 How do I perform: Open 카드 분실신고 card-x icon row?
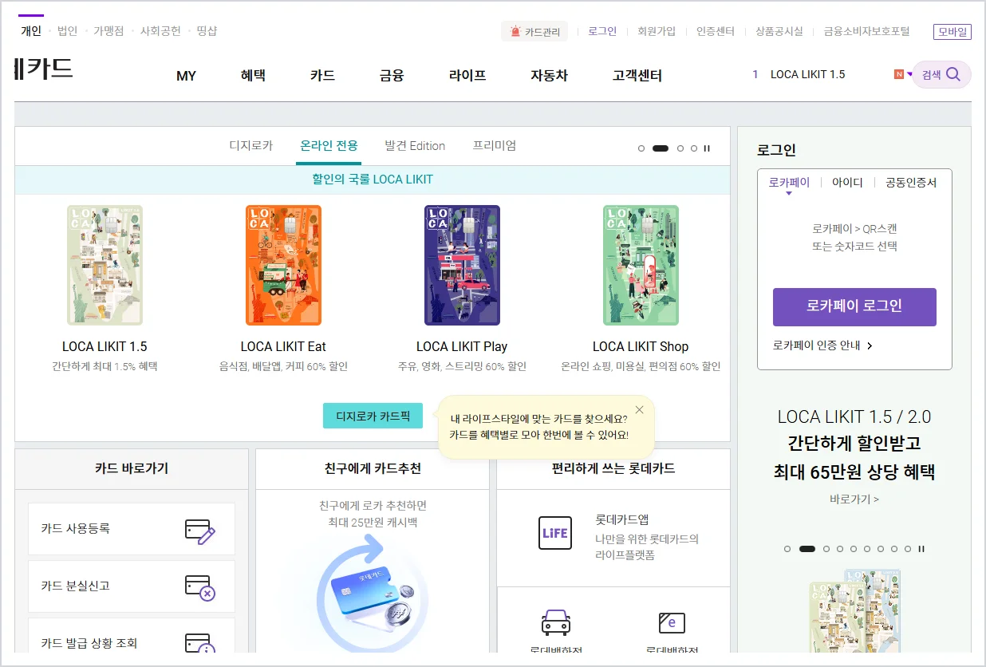pyautogui.click(x=132, y=586)
